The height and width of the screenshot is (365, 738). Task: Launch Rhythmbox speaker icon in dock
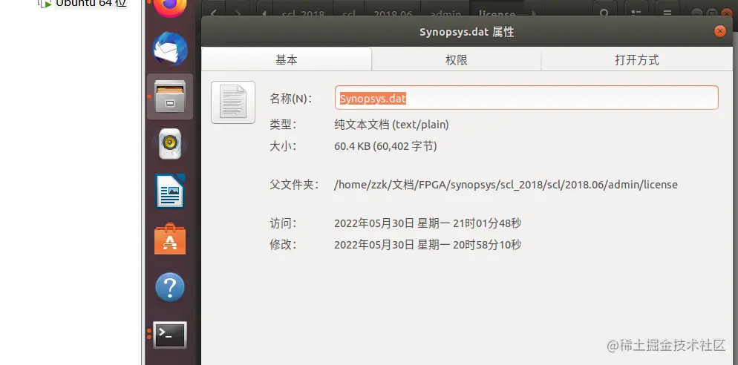click(170, 144)
